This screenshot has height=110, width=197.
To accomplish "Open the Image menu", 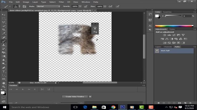I will point(26,2).
